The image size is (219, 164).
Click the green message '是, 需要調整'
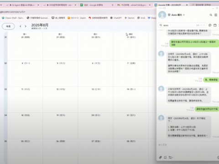[211, 80]
